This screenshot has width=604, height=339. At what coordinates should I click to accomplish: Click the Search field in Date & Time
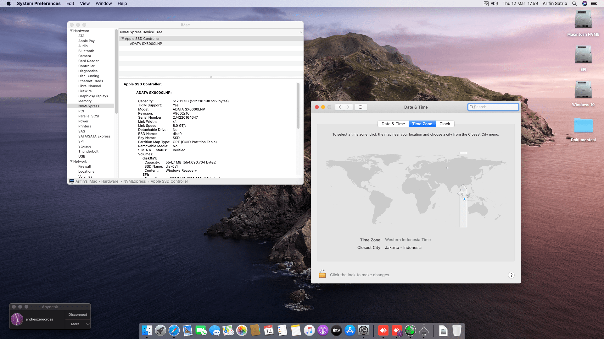(493, 107)
